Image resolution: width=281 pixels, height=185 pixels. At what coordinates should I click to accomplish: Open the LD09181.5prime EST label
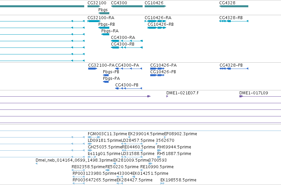(x=104, y=140)
